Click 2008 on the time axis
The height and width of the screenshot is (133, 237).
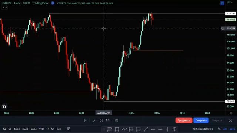(x=57, y=113)
